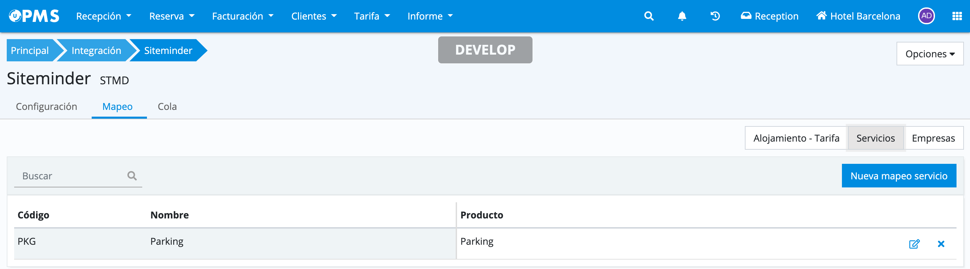Open the history clock icon
Screen dimensions: 970x269
715,16
